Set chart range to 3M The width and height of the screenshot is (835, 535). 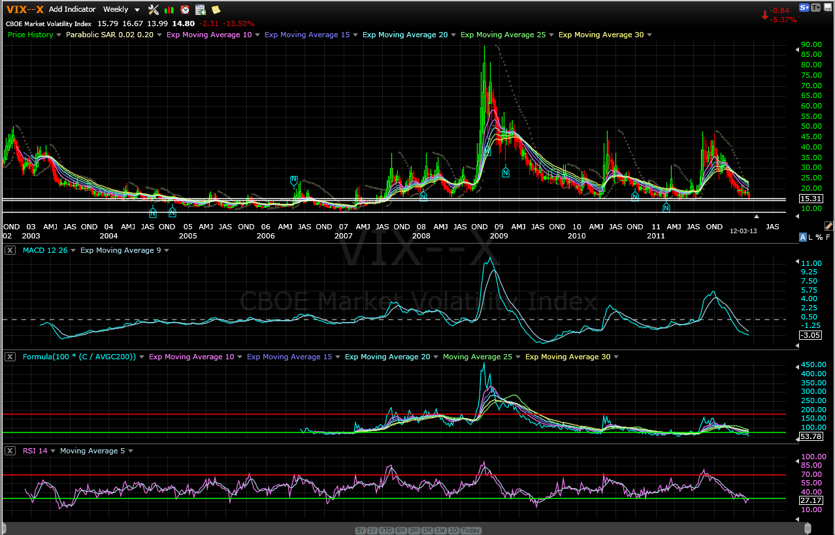[414, 530]
